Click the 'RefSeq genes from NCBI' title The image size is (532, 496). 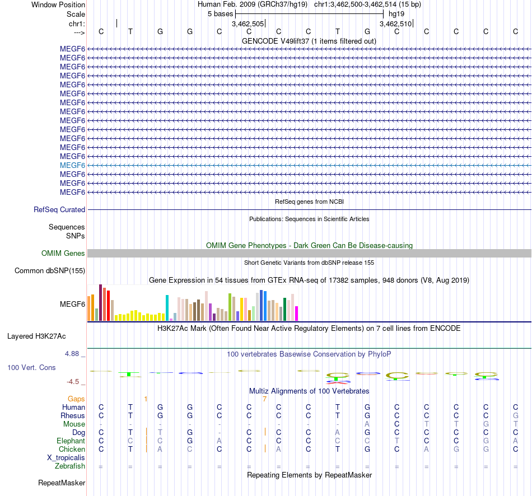coord(309,202)
